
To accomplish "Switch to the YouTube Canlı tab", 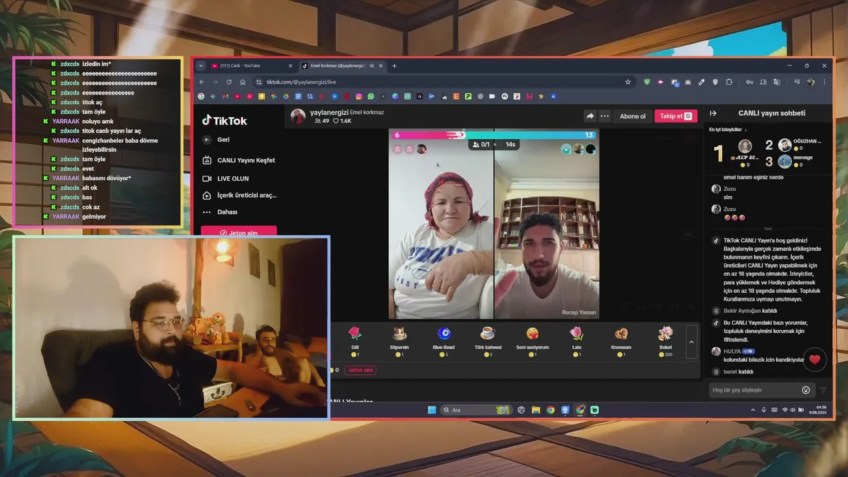I will click(252, 66).
